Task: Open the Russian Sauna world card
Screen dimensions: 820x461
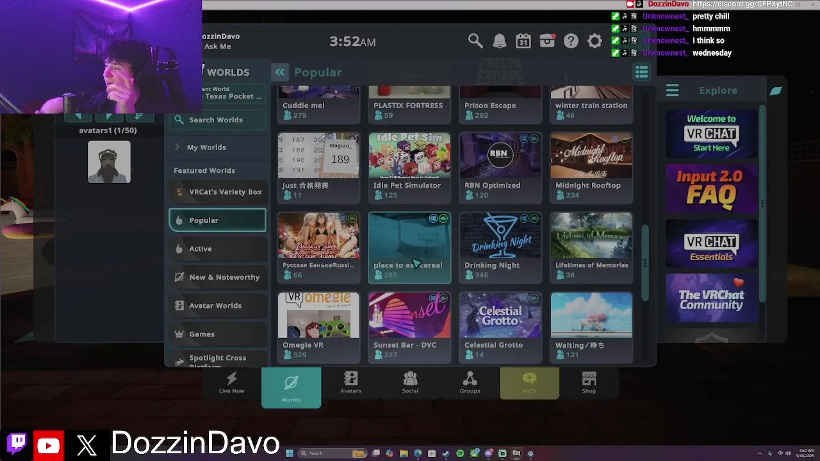Action: click(x=318, y=248)
